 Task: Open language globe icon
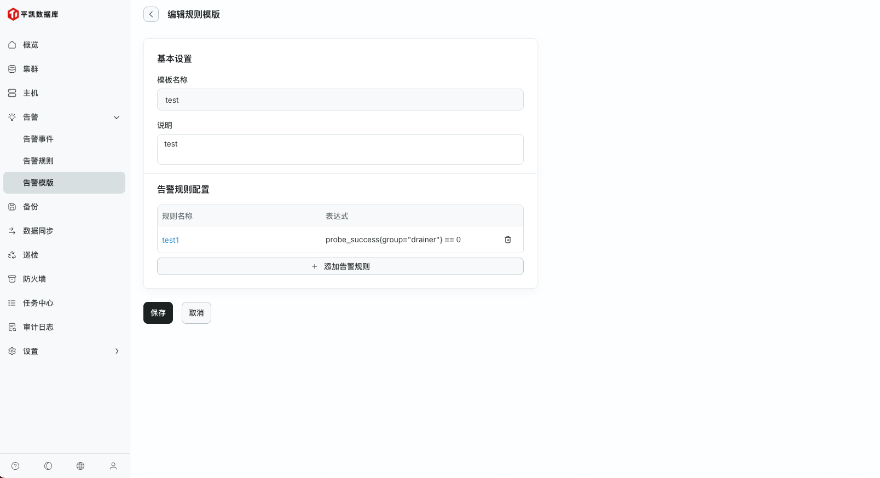(80, 466)
